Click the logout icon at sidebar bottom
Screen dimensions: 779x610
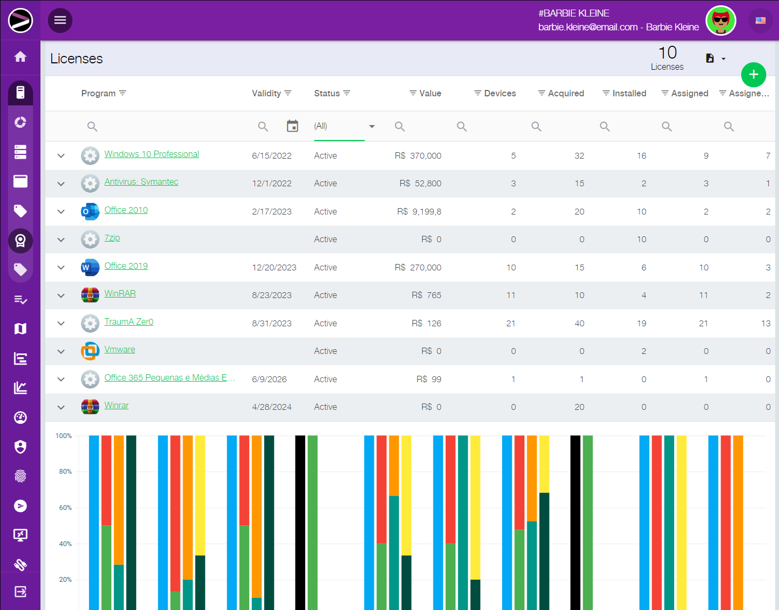[20, 591]
